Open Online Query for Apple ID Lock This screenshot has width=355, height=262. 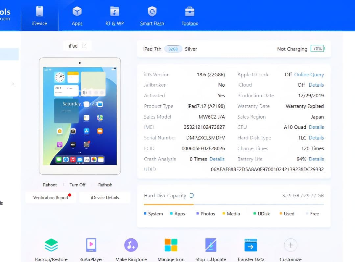point(309,75)
